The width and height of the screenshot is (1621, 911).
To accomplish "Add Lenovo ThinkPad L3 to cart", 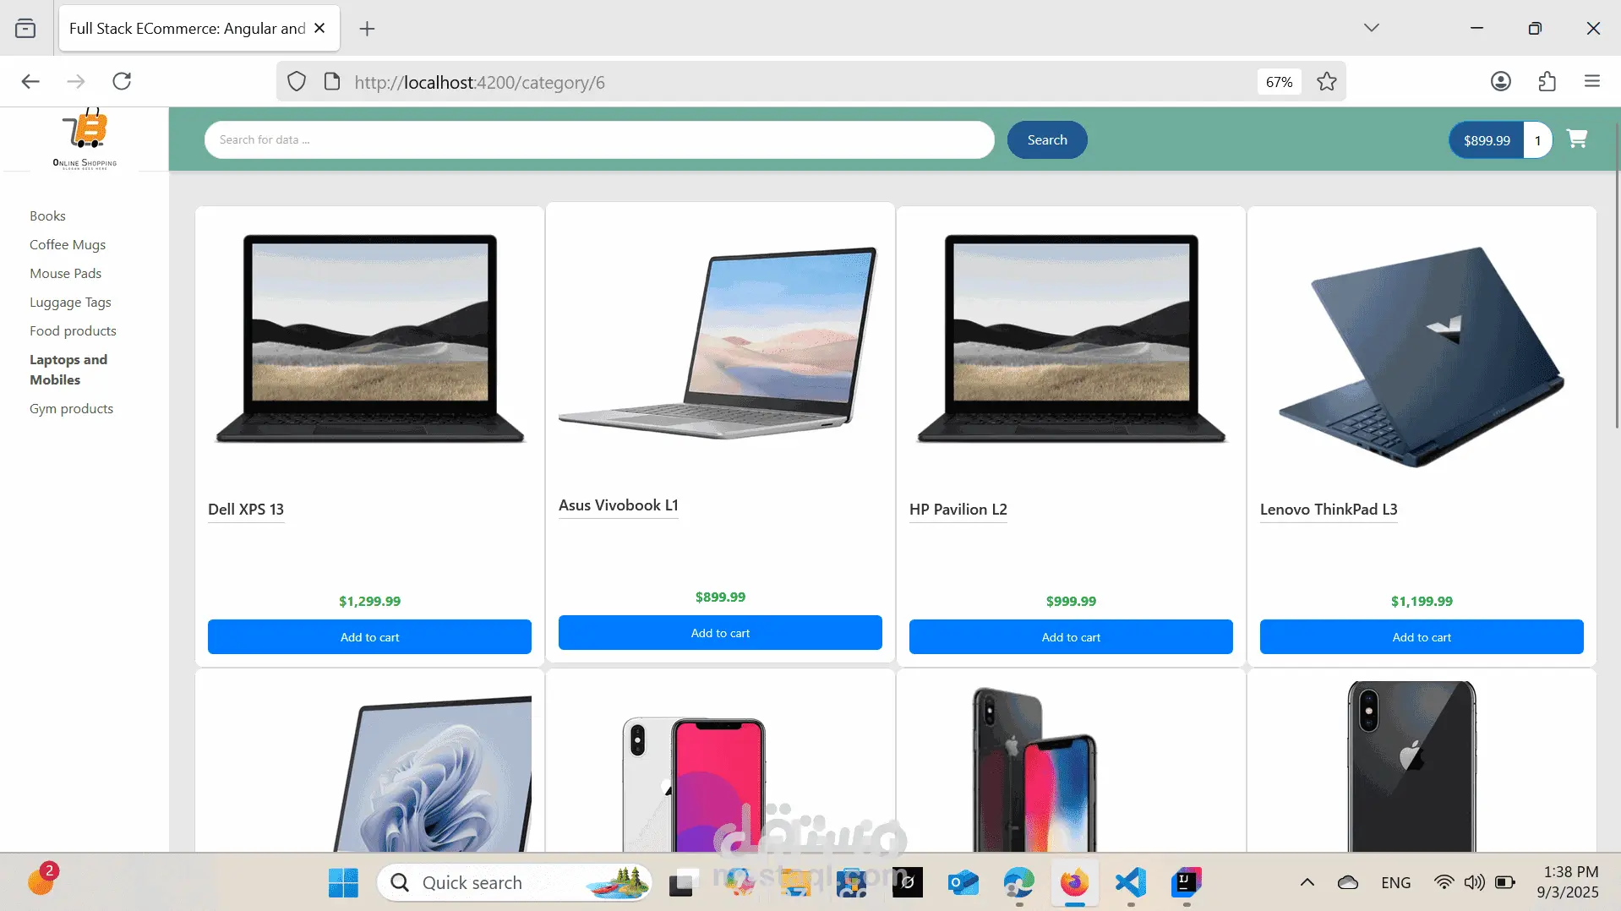I will (1422, 637).
